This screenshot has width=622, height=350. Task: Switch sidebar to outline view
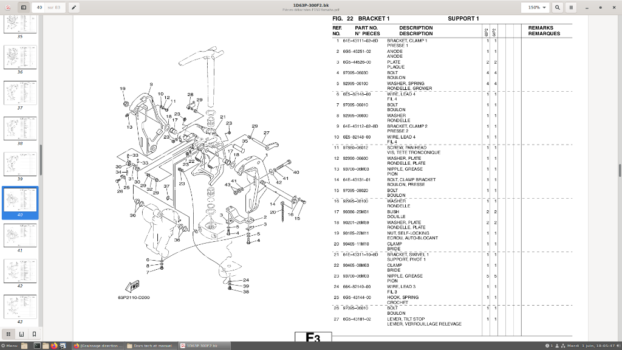(21, 334)
